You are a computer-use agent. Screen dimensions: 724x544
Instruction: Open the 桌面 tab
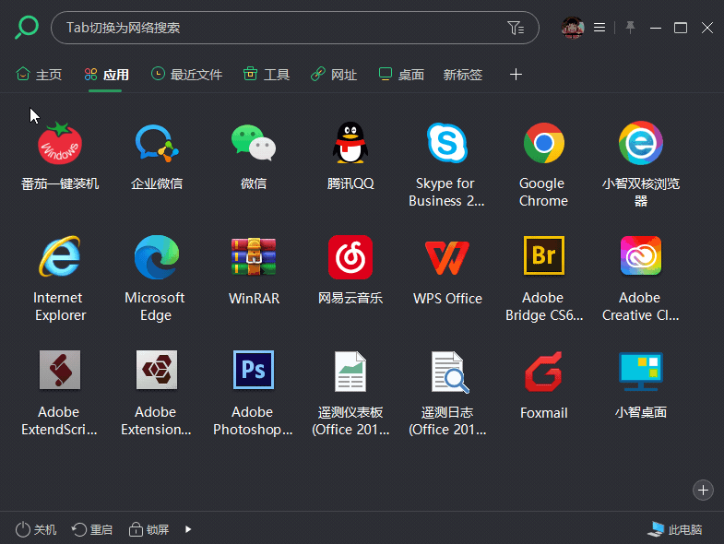(x=401, y=75)
